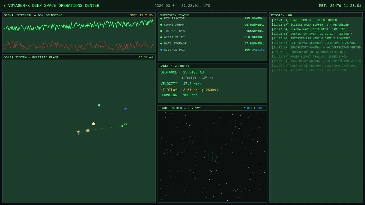This screenshot has height=205, width=365.
Task: Select the 'COMMS ARRAY' row label
Action: 174,25
